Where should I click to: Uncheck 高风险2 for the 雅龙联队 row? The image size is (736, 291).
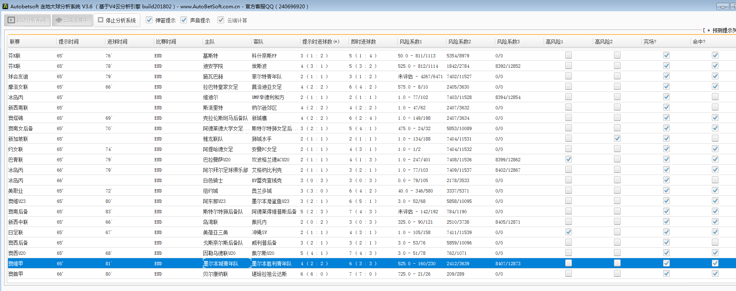617,138
